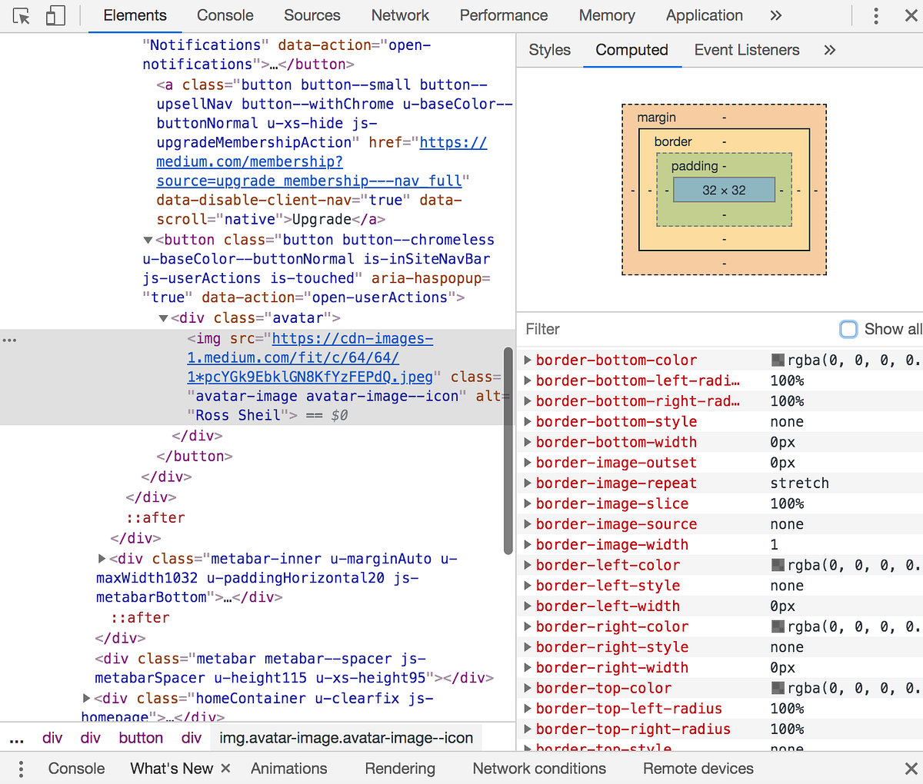Open the Performance tab
This screenshot has width=923, height=784.
pos(504,15)
